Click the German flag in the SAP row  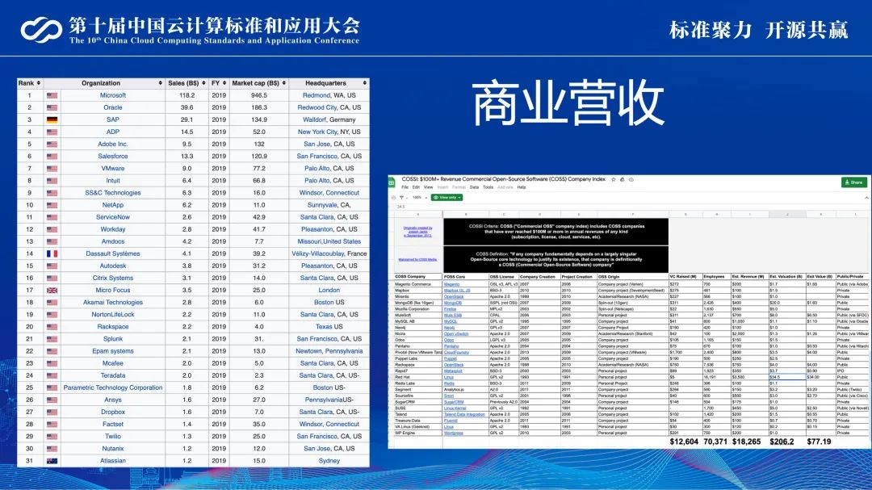click(x=52, y=119)
